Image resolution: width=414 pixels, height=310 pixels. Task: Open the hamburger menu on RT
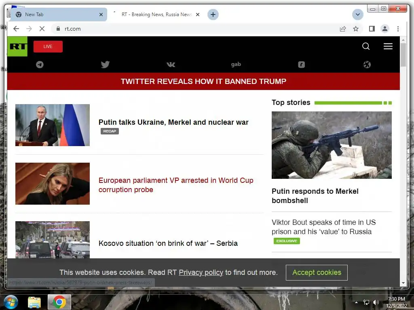(x=388, y=46)
